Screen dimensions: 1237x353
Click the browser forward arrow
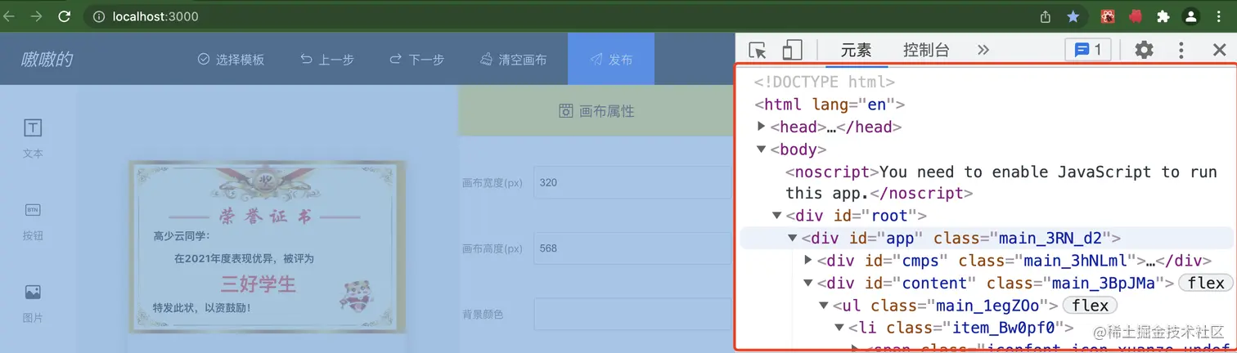[x=36, y=16]
